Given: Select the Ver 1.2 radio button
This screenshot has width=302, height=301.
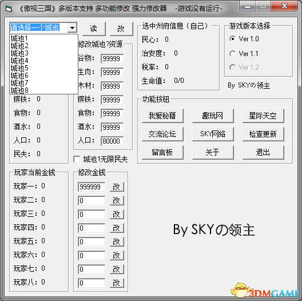Looking at the screenshot, I should 232,68.
